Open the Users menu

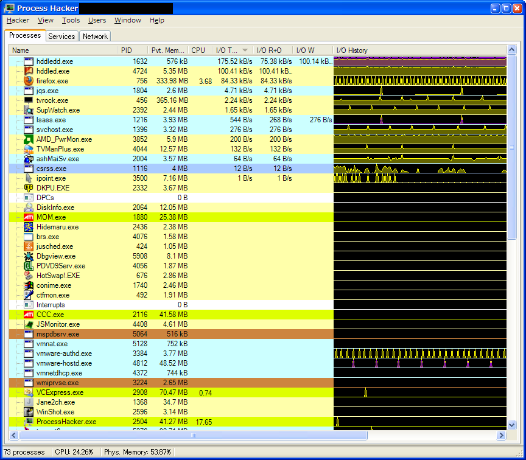coord(97,21)
